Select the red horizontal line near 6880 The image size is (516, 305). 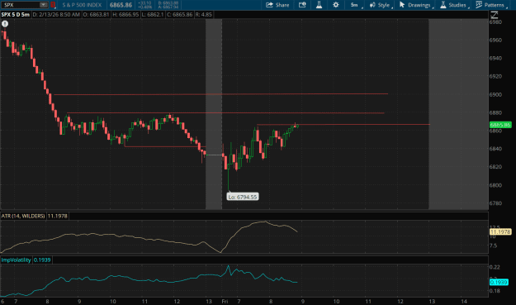tap(225, 113)
